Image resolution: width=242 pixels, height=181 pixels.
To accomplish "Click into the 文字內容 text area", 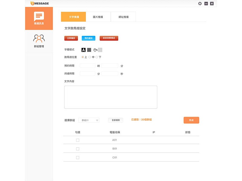I will 110,97.
